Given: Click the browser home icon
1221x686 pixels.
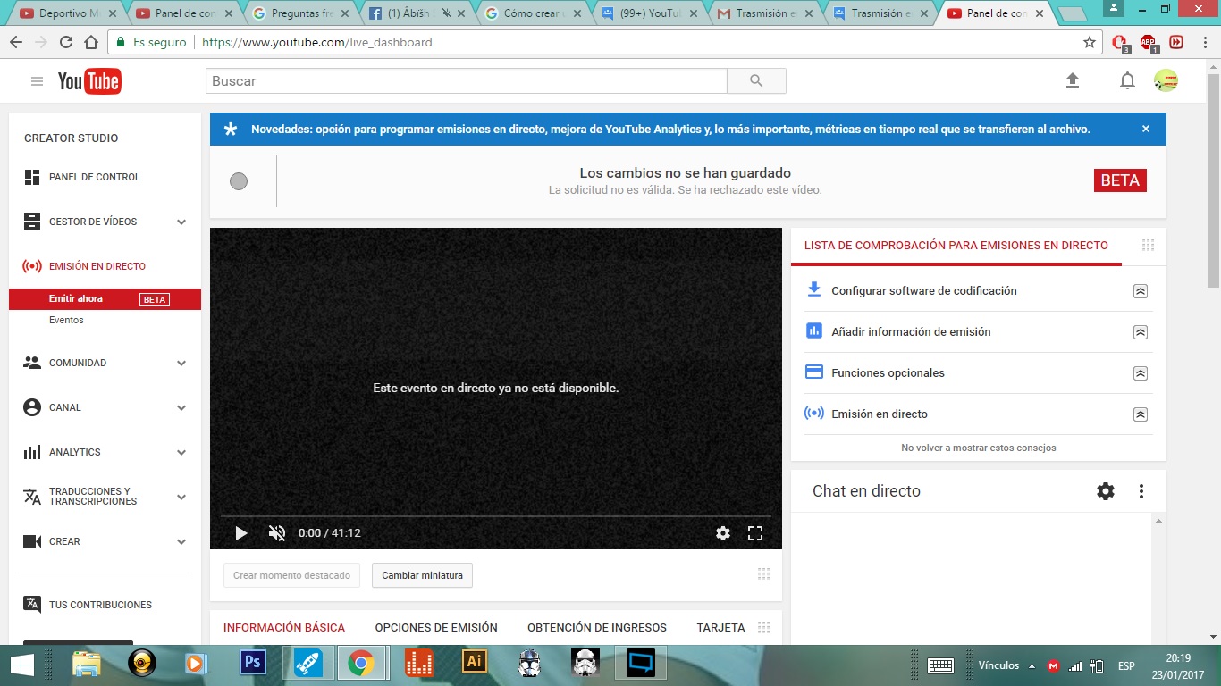Looking at the screenshot, I should pos(90,42).
